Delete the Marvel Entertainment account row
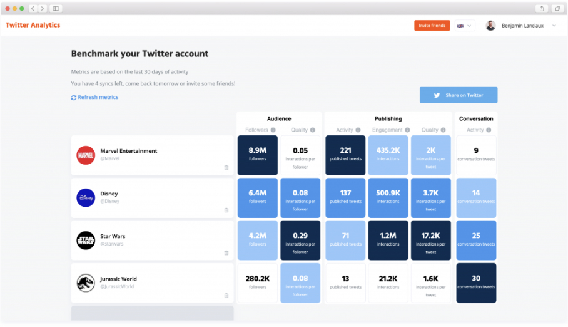This screenshot has width=568, height=327. point(226,168)
